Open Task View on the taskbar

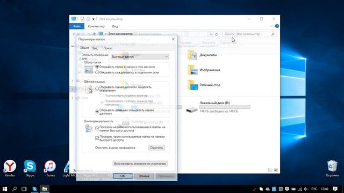tap(24, 189)
